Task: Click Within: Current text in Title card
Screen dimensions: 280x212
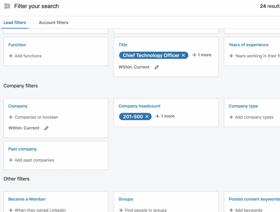Action: (134, 67)
